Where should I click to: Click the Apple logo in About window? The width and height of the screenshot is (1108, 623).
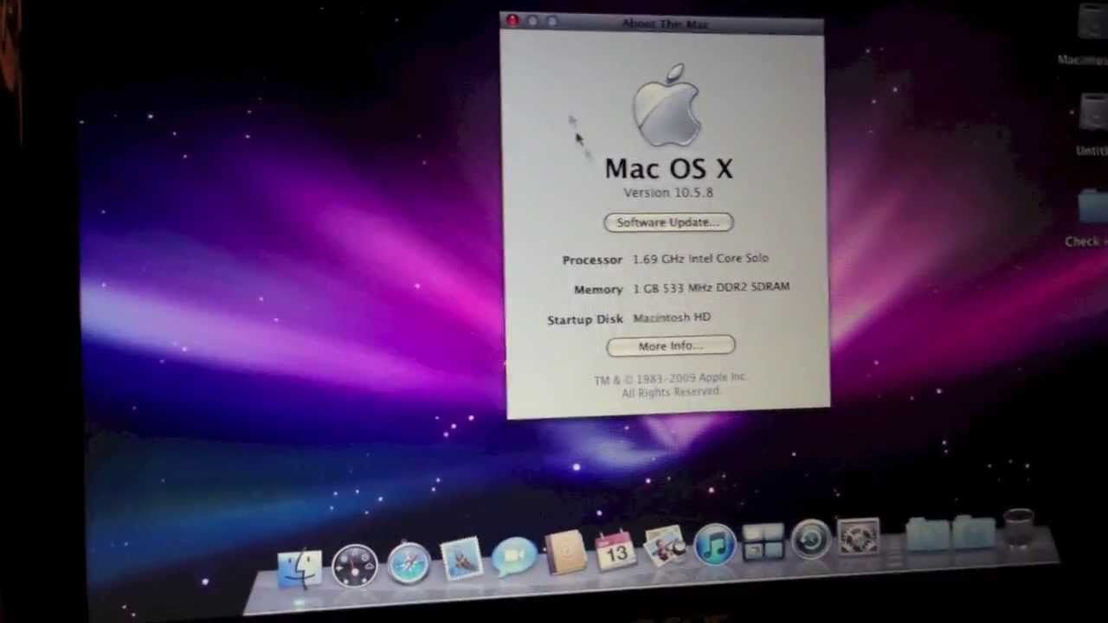pyautogui.click(x=667, y=105)
